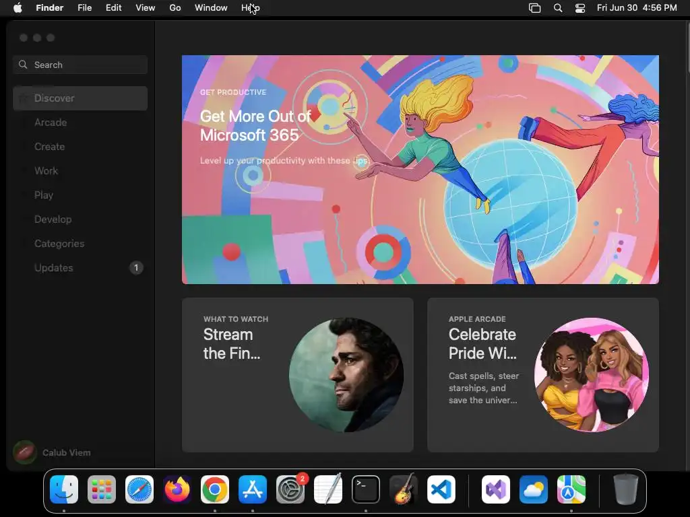Open Finder from the dock

64,489
